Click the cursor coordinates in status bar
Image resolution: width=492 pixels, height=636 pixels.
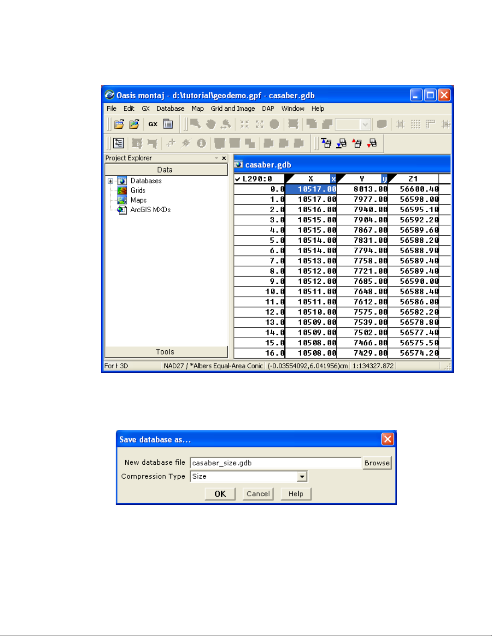tap(308, 366)
